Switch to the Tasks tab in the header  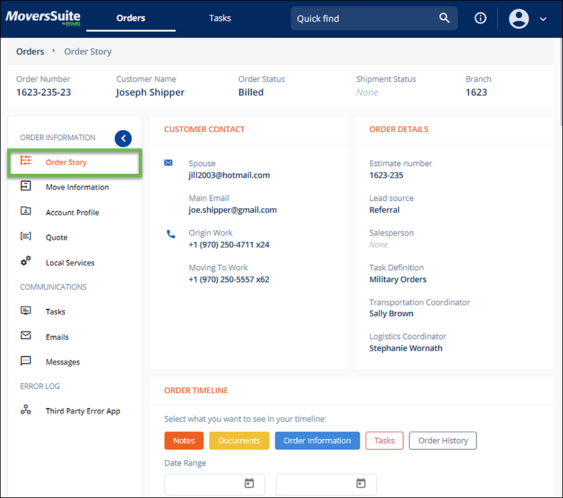point(220,18)
